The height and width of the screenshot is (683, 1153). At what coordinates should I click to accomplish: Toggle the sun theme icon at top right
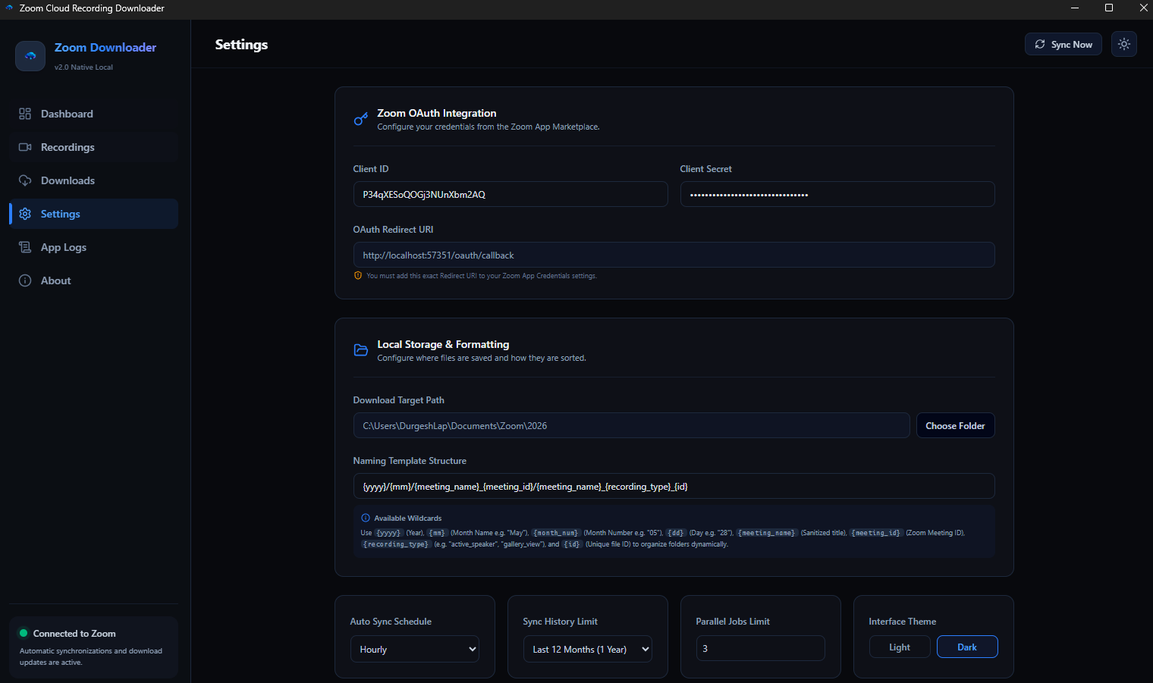coord(1124,44)
